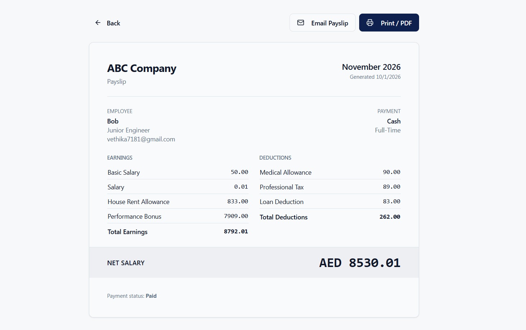The height and width of the screenshot is (330, 526).
Task: Click the House Rent Allowance row label
Action: pyautogui.click(x=138, y=202)
